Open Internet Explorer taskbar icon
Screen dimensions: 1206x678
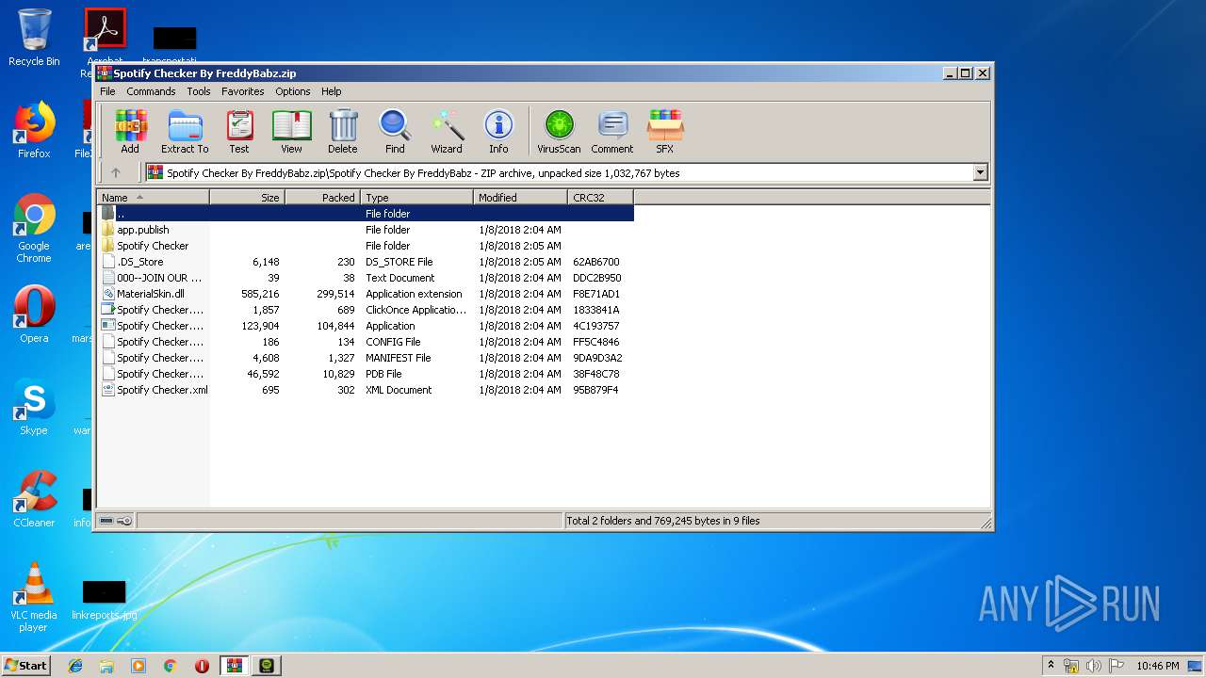pos(75,666)
